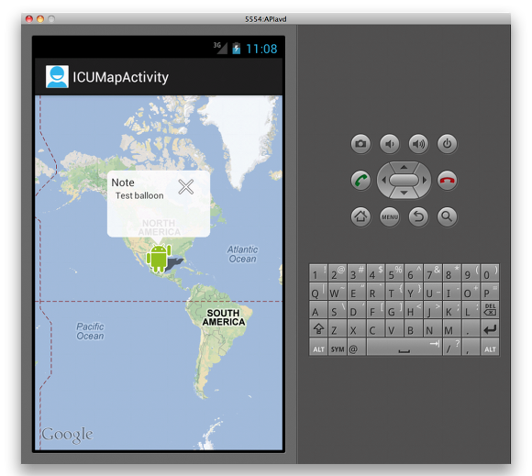
Task: Tap the 'Test balloon' note text
Action: pyautogui.click(x=139, y=195)
